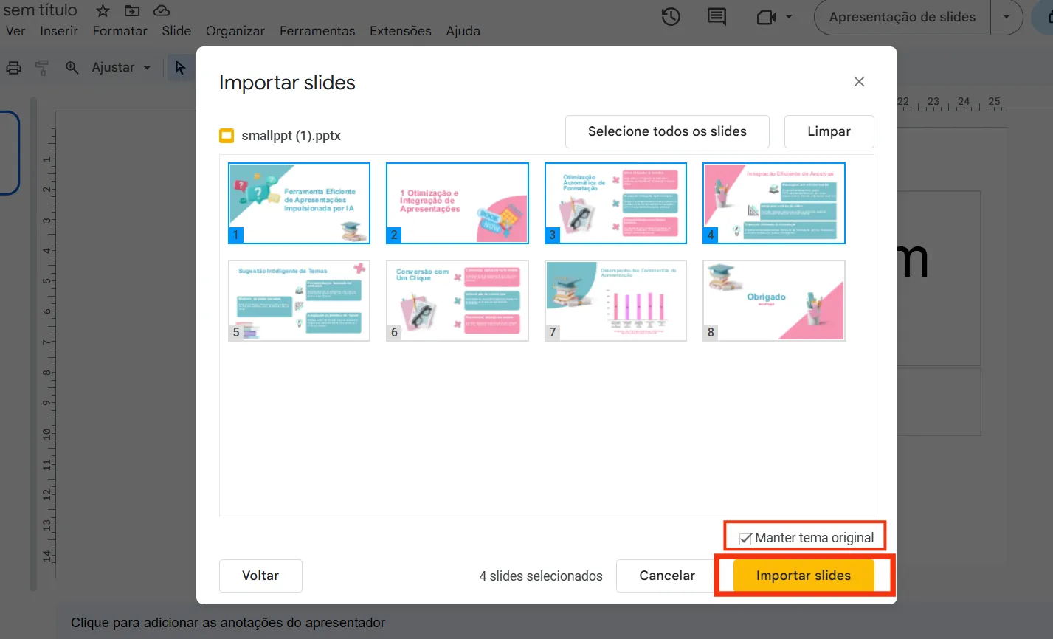This screenshot has width=1053, height=639.
Task: Click Selecione todos os slides
Action: [666, 131]
